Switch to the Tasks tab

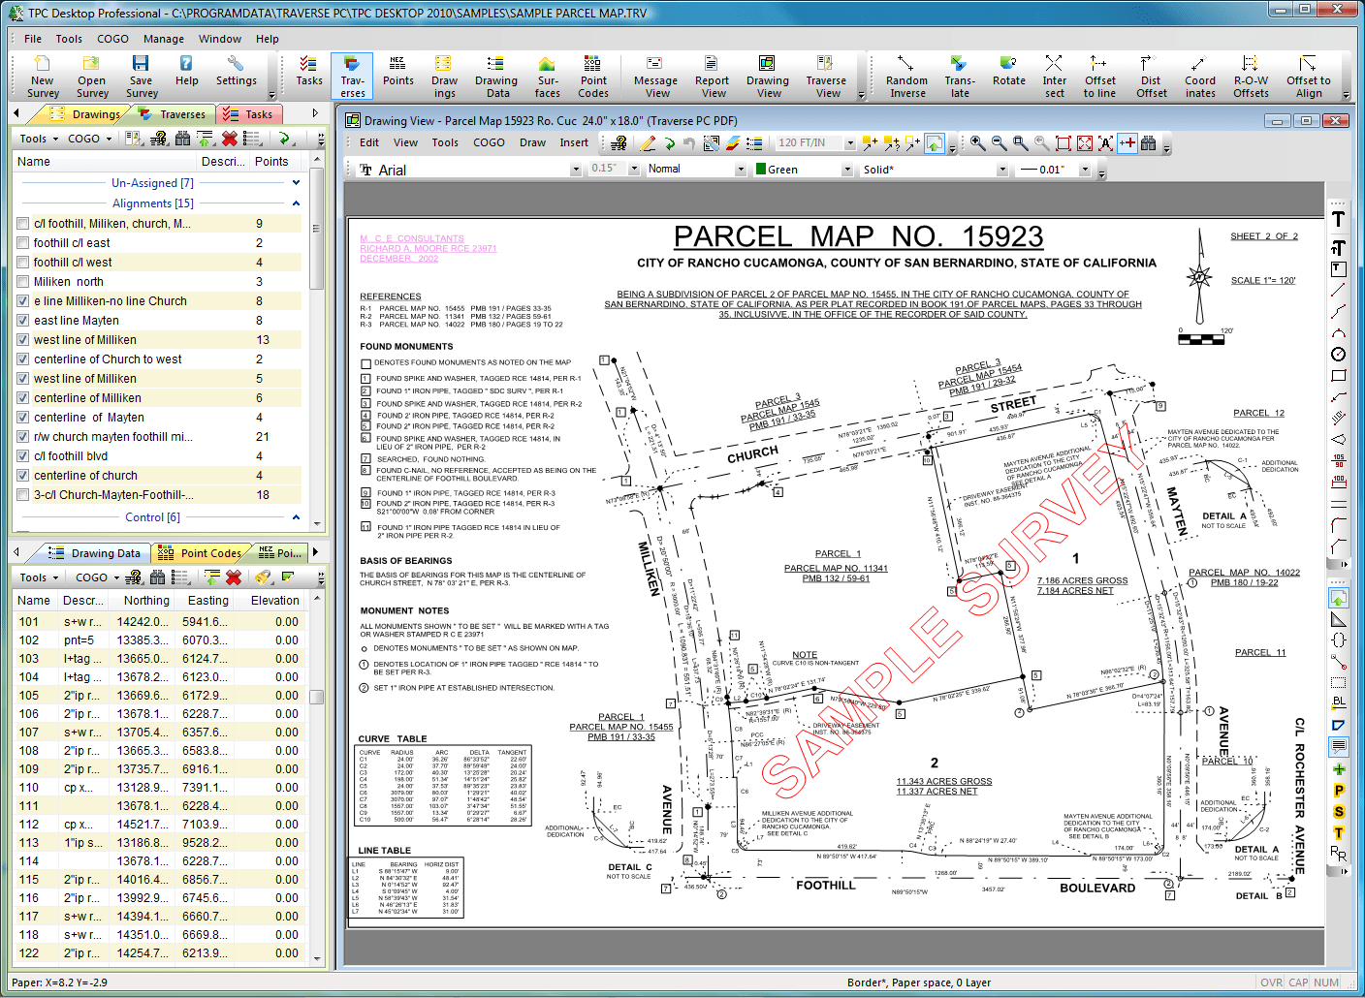click(x=249, y=114)
